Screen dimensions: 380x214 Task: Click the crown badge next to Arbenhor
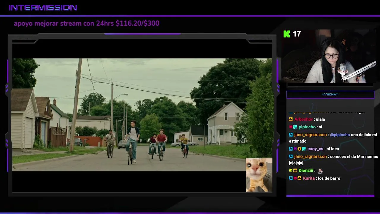click(x=291, y=119)
